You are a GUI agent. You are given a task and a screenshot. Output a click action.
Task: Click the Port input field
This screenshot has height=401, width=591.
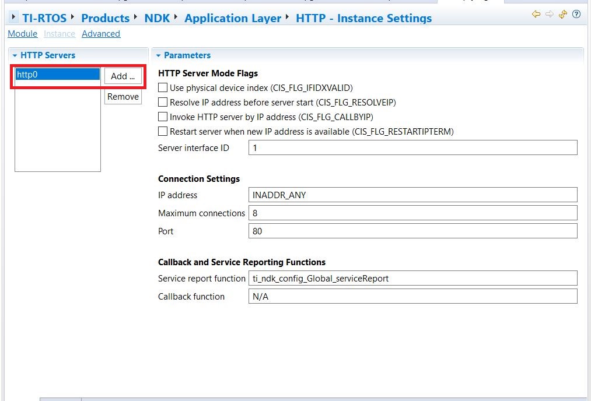tap(412, 231)
